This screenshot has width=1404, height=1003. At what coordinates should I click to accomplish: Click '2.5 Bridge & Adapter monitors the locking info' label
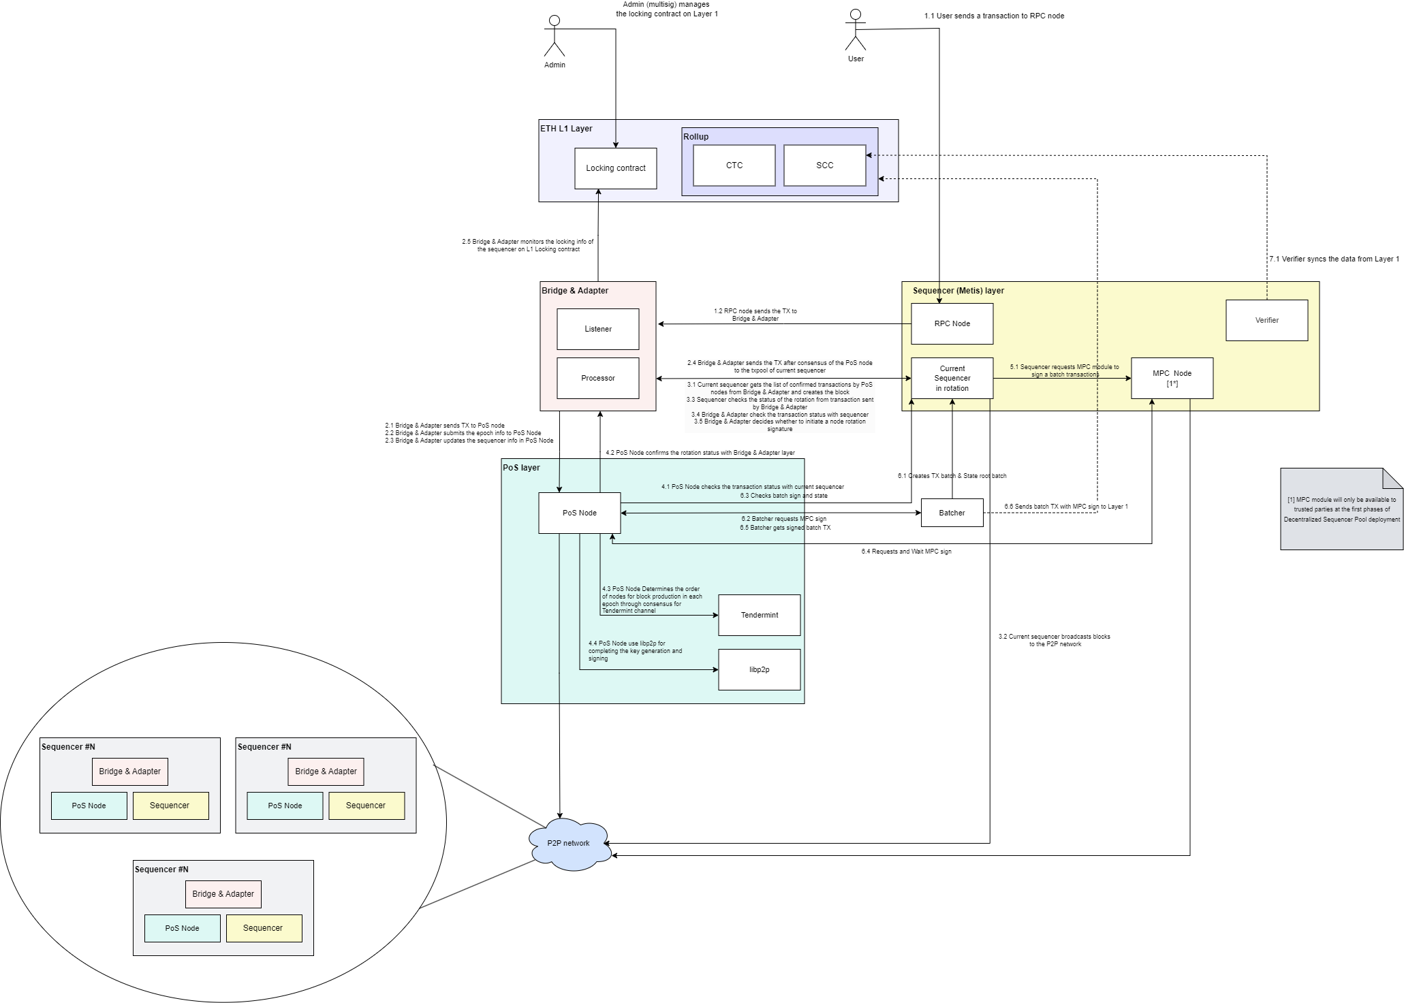click(x=528, y=245)
